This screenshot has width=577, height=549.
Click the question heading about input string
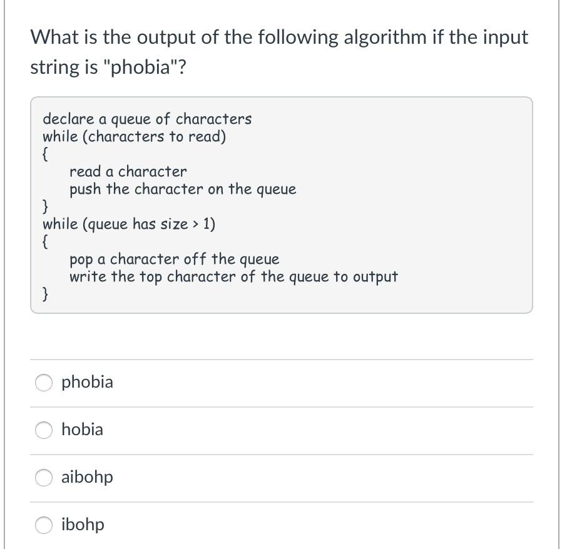click(x=279, y=52)
